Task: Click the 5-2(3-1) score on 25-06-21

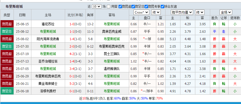Action: 75,84
